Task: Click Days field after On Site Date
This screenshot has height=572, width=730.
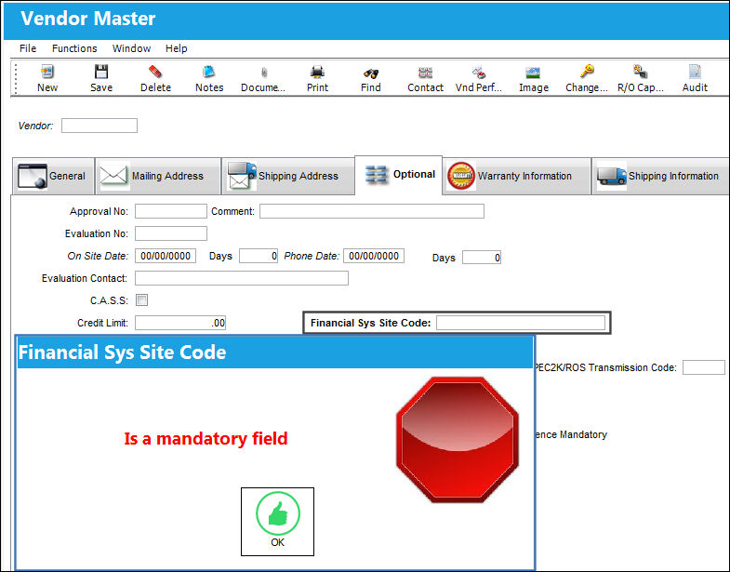Action: pyautogui.click(x=259, y=256)
